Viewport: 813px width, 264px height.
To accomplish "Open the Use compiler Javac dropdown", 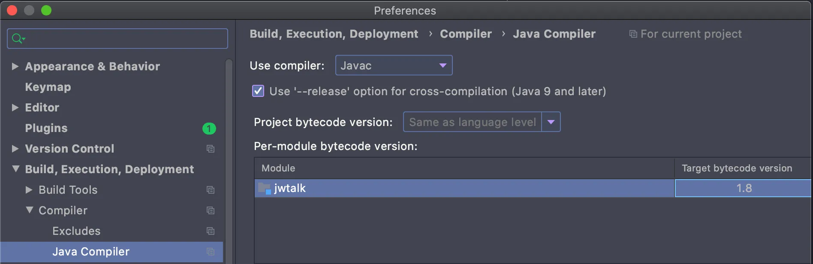I will [x=394, y=66].
